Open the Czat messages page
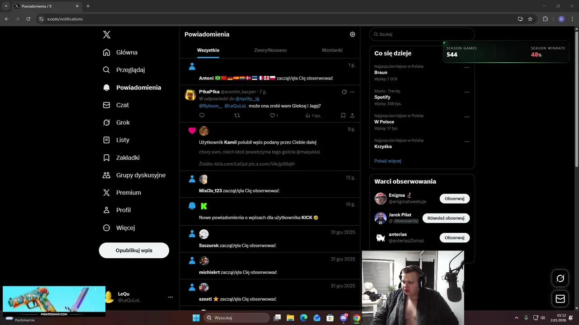Screen dimensions: 579x325 coord(116,105)
